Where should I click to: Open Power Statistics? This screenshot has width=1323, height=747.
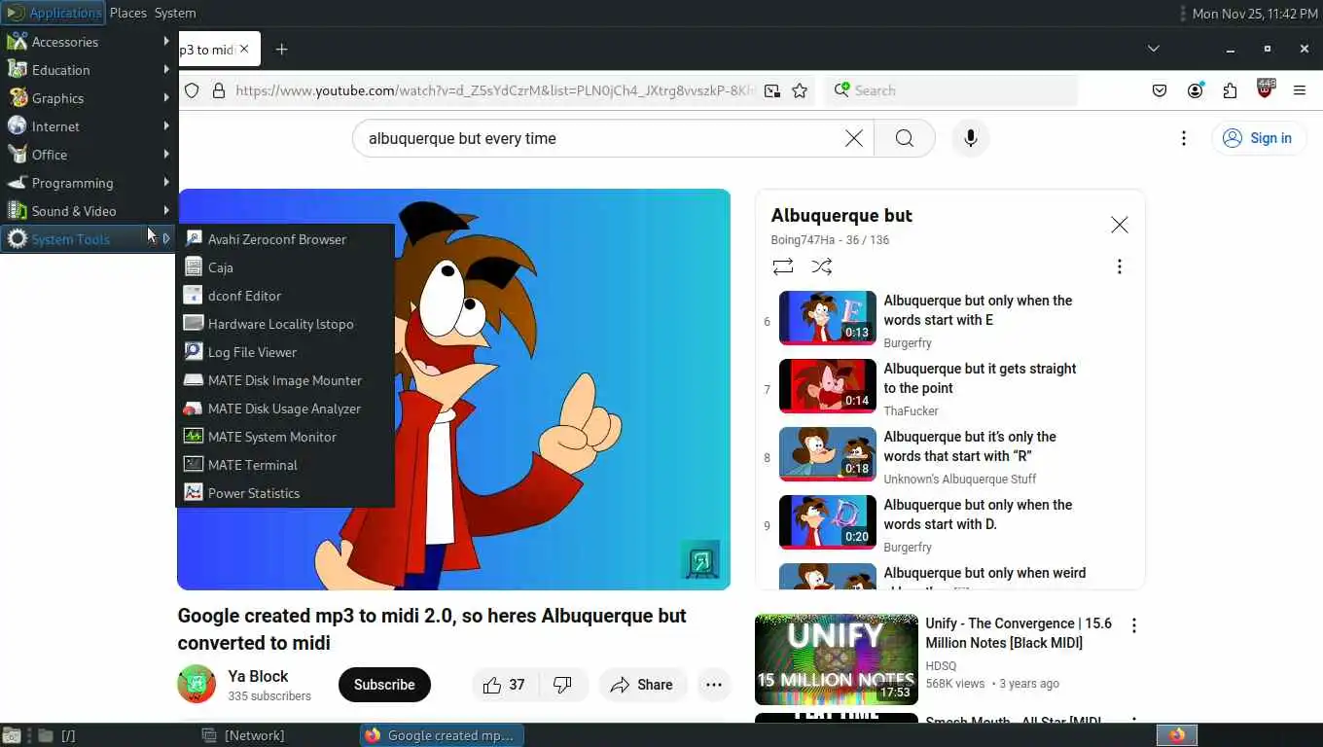pyautogui.click(x=284, y=493)
